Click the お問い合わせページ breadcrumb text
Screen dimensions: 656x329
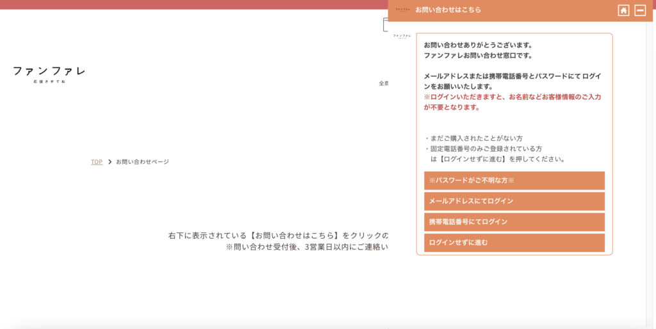[x=143, y=162]
